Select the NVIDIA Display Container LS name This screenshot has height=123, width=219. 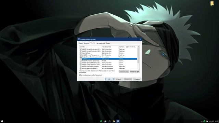coord(90,69)
